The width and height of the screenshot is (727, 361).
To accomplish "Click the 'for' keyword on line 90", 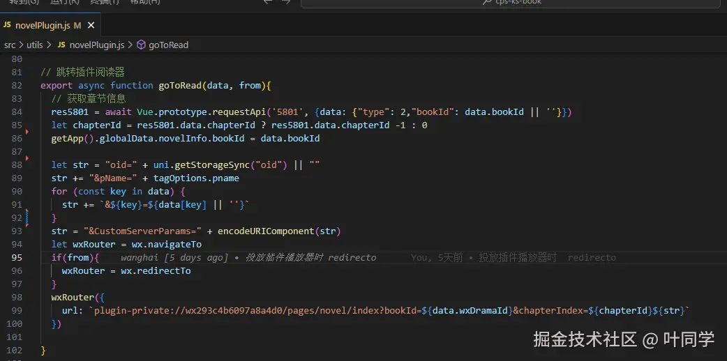I will point(59,192).
